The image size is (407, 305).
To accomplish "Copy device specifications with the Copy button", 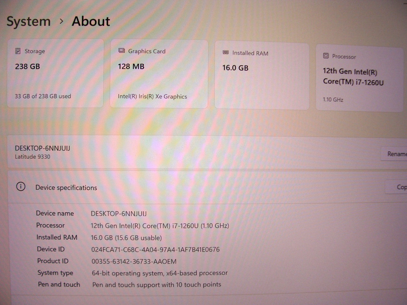I will tap(399, 187).
